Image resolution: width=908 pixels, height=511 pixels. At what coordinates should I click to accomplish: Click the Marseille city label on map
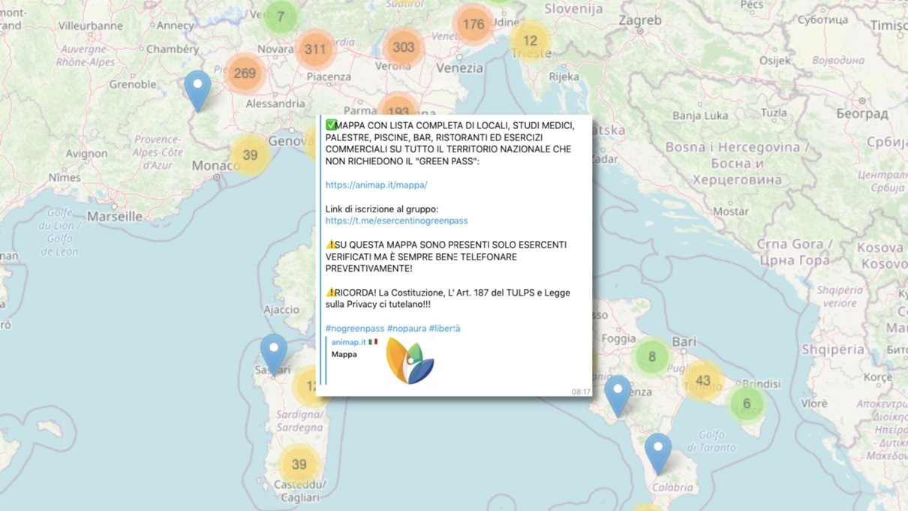click(114, 216)
